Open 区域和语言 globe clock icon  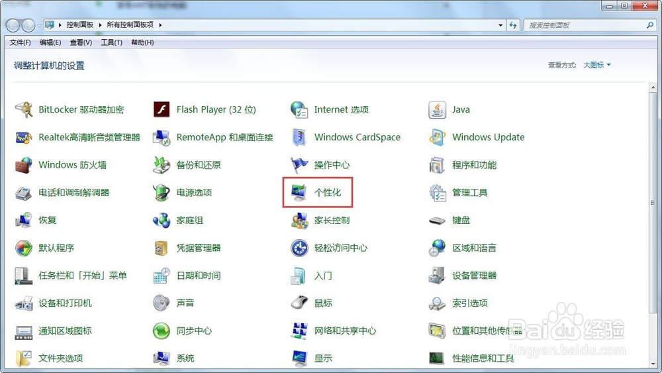[x=437, y=248]
